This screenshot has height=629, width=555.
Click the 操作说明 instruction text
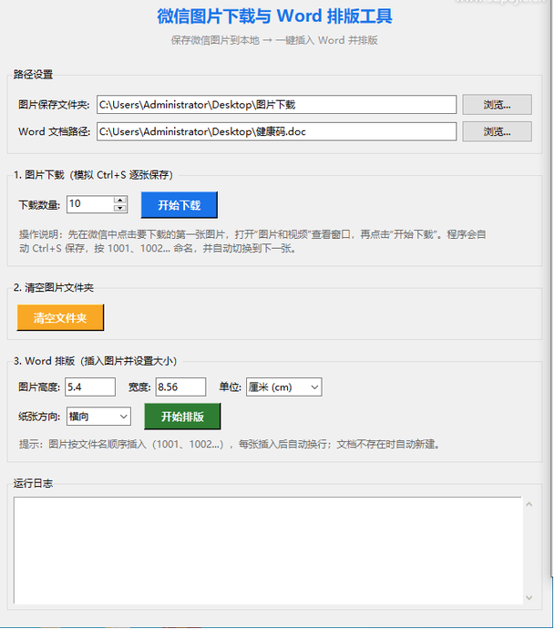coord(252,242)
